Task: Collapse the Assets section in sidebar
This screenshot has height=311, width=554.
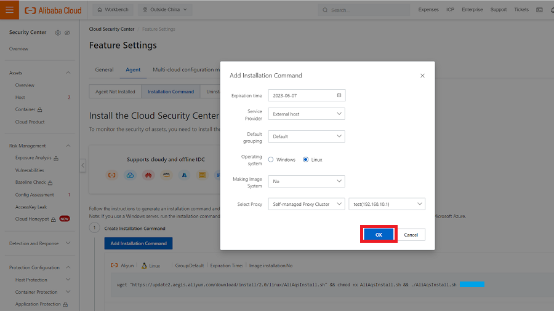Action: (x=68, y=73)
